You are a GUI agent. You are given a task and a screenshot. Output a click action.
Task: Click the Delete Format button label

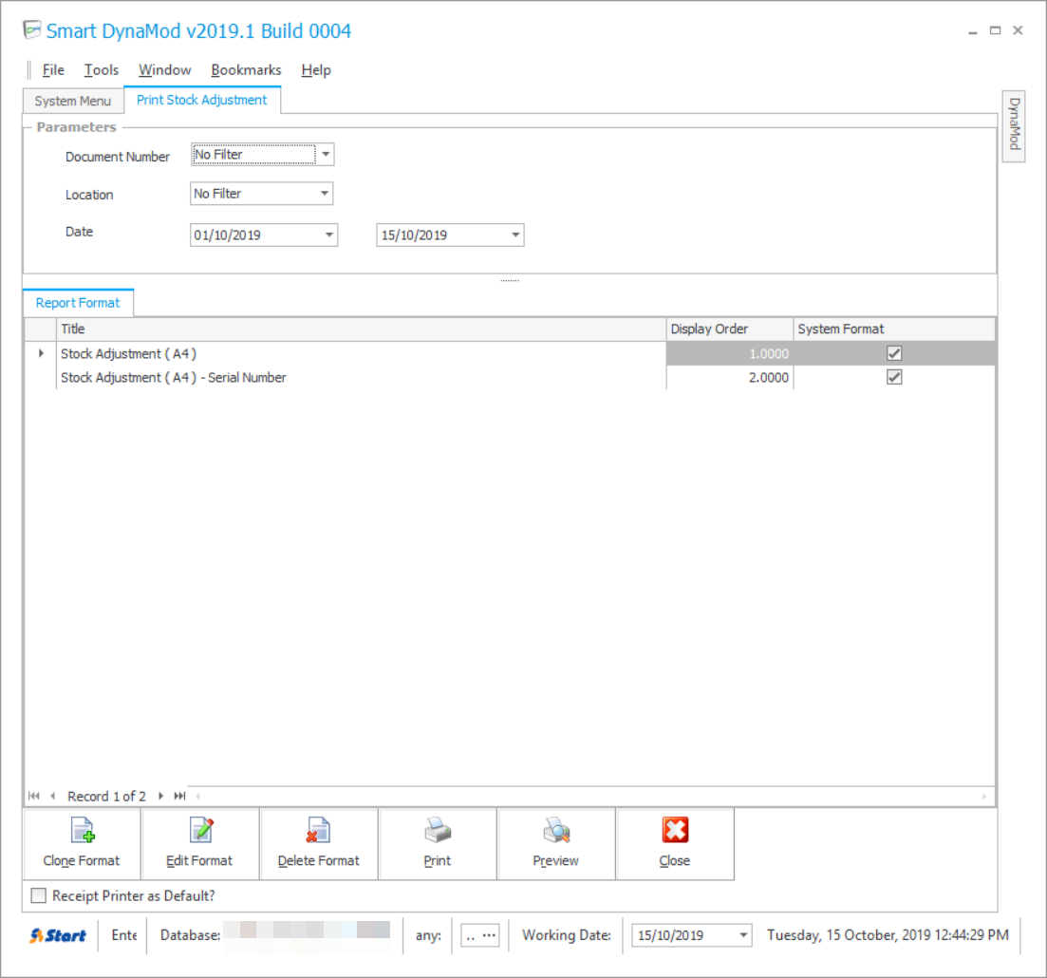[x=319, y=860]
